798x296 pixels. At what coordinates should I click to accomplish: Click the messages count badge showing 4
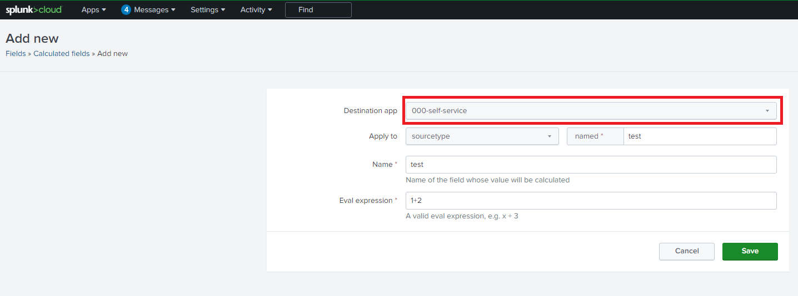126,10
